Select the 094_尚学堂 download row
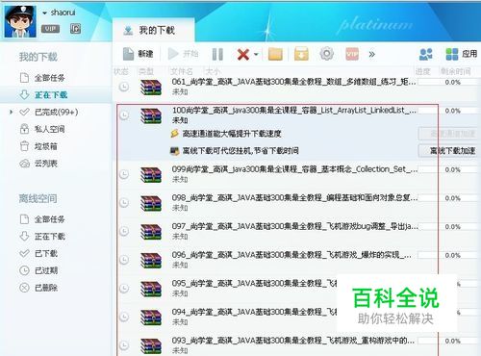This screenshot has height=356, width=481. click(x=296, y=317)
